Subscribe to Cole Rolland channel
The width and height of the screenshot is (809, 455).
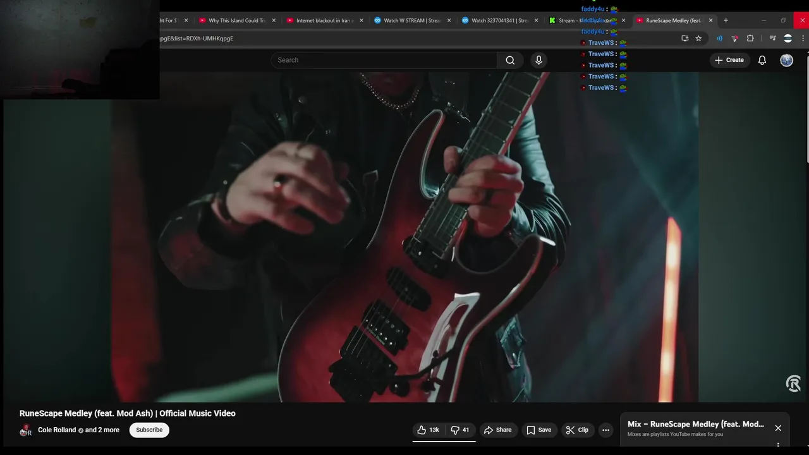click(149, 430)
